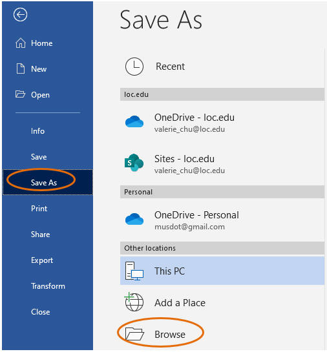Screen dimensions: 327x354
Task: Click the back arrow circle icon
Action: point(20,15)
